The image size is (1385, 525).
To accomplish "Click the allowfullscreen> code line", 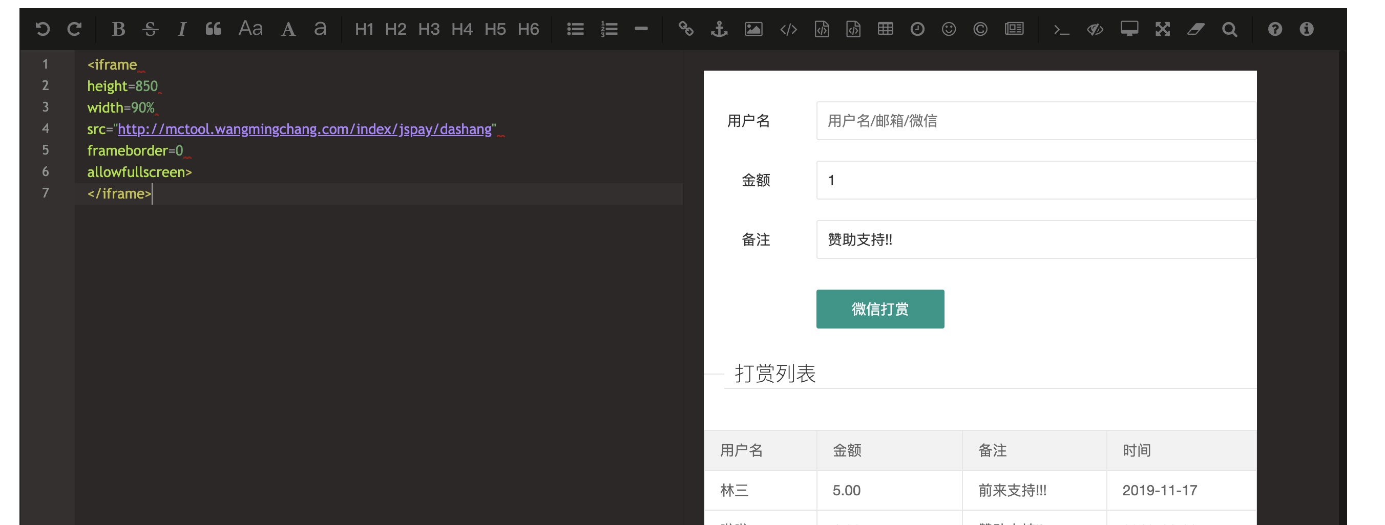I will click(139, 172).
